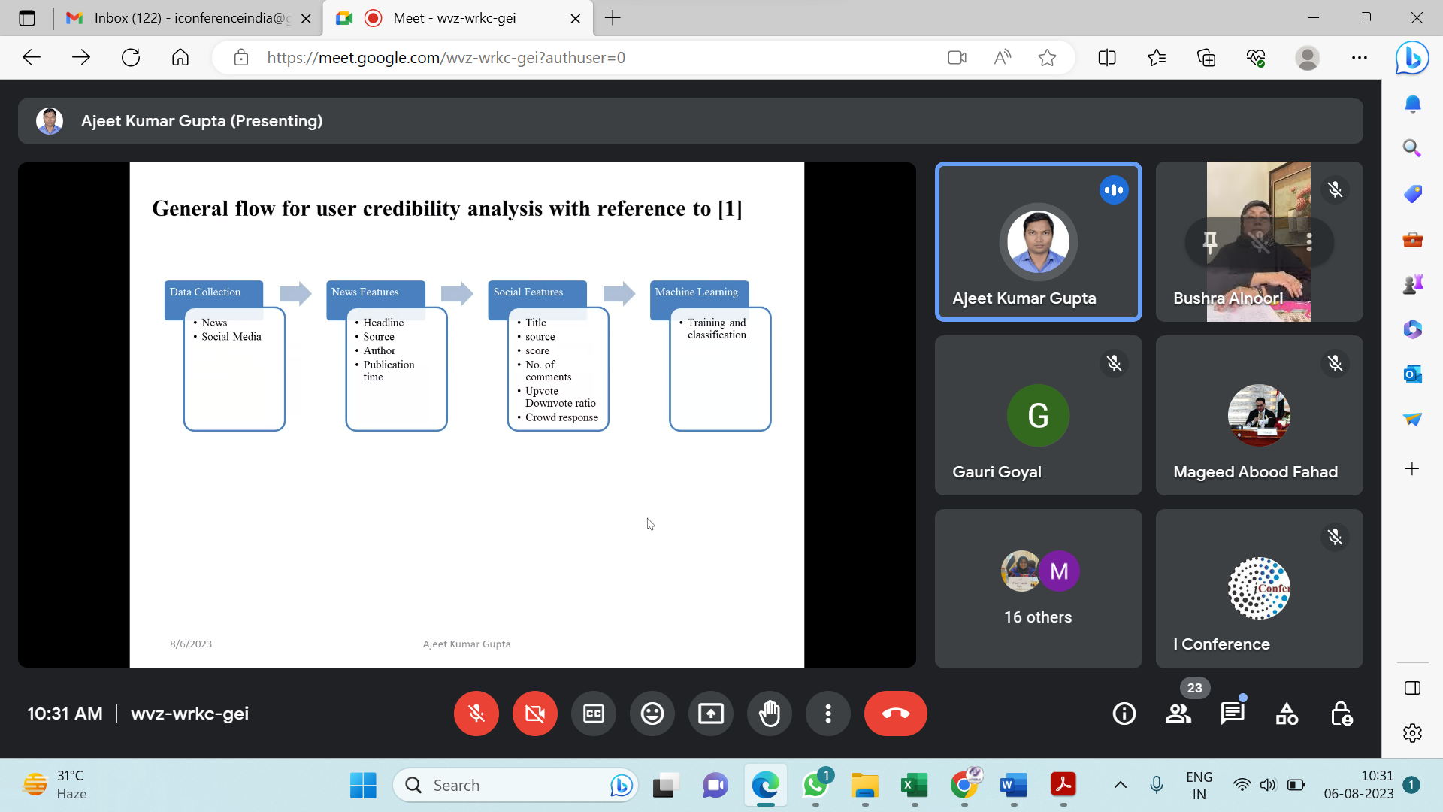Screen dimensions: 1443x812
Task: Open a new browser tab
Action: 613,18
